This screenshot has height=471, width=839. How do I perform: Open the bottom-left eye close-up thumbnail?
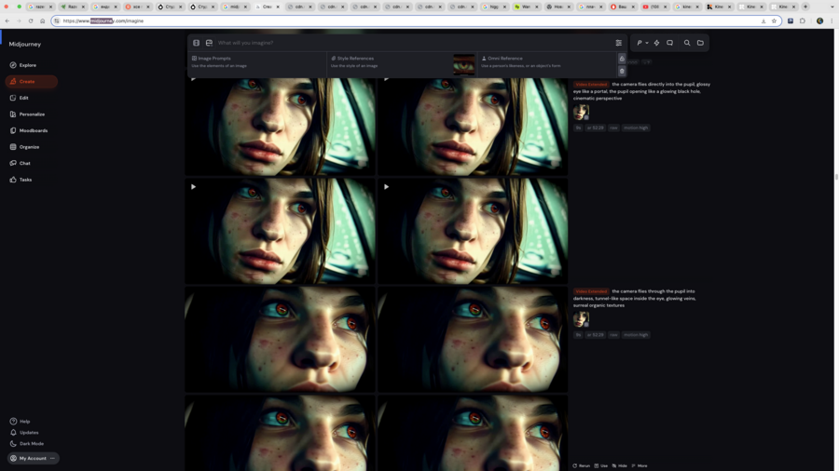coord(280,433)
